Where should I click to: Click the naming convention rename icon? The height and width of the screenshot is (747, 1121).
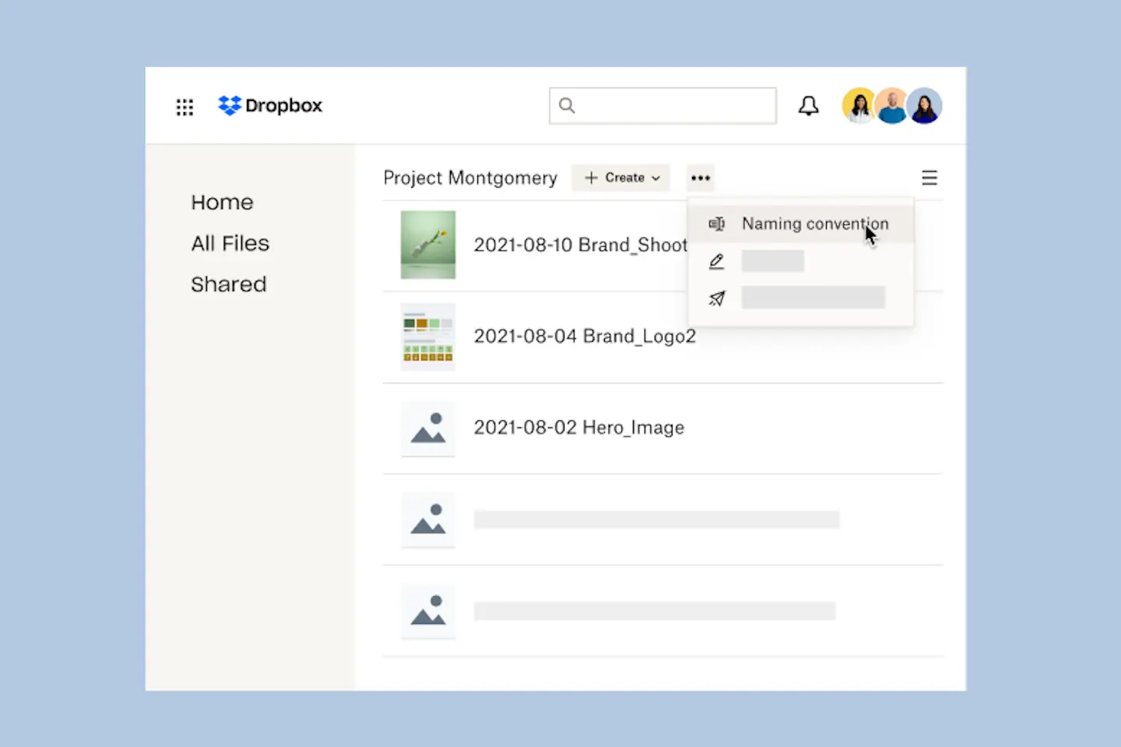click(x=716, y=224)
